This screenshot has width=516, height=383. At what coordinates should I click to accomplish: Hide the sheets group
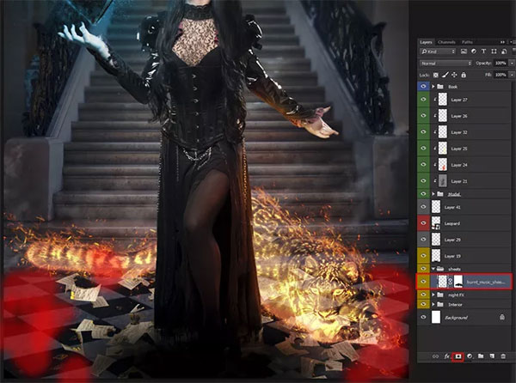point(423,269)
